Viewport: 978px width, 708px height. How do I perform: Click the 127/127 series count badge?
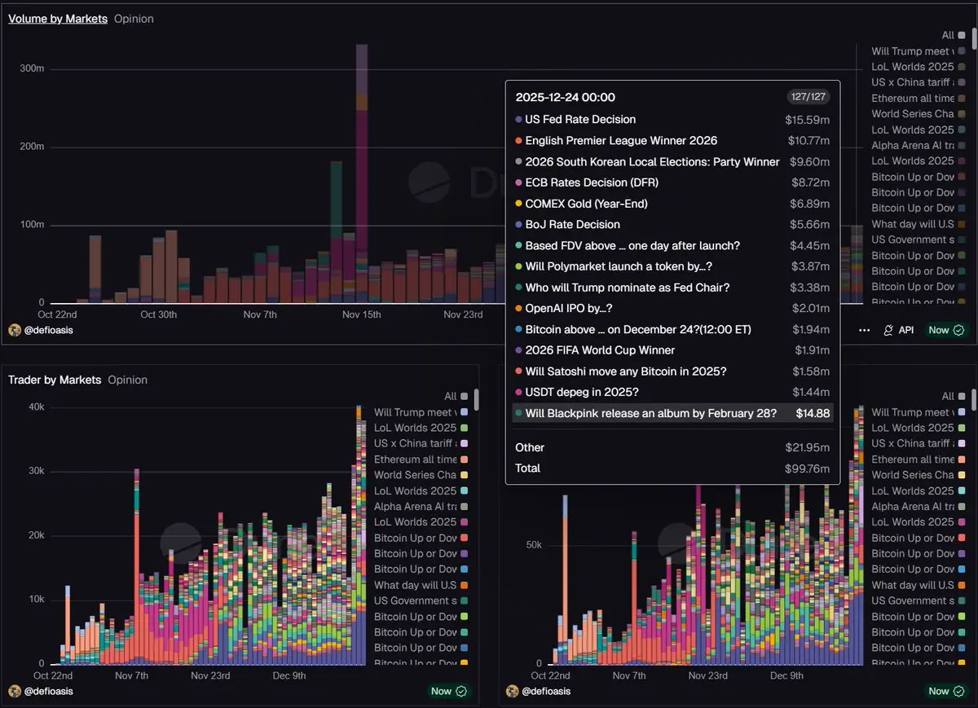808,97
